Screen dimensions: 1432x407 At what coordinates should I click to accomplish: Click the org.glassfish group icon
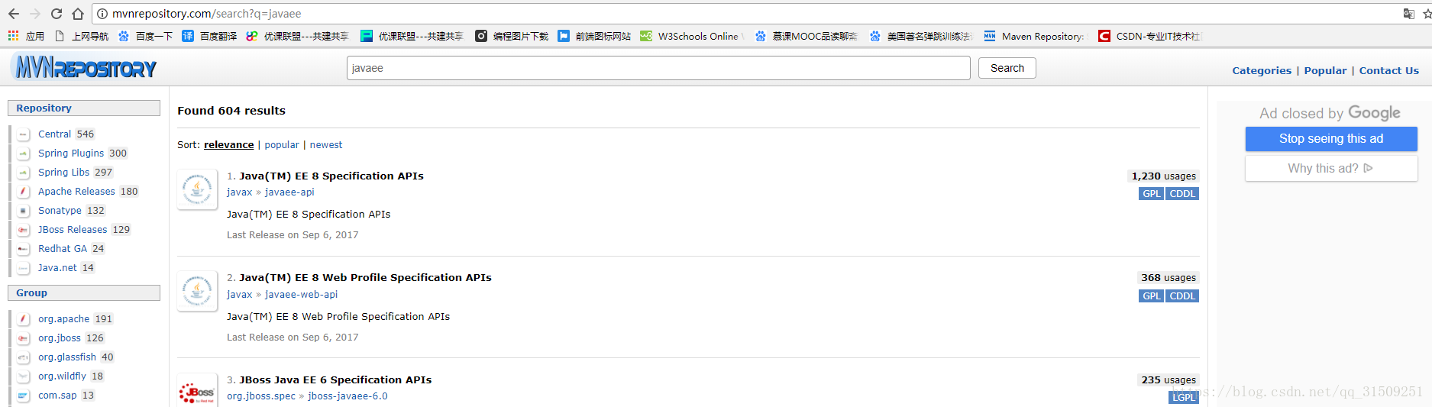[x=24, y=357]
